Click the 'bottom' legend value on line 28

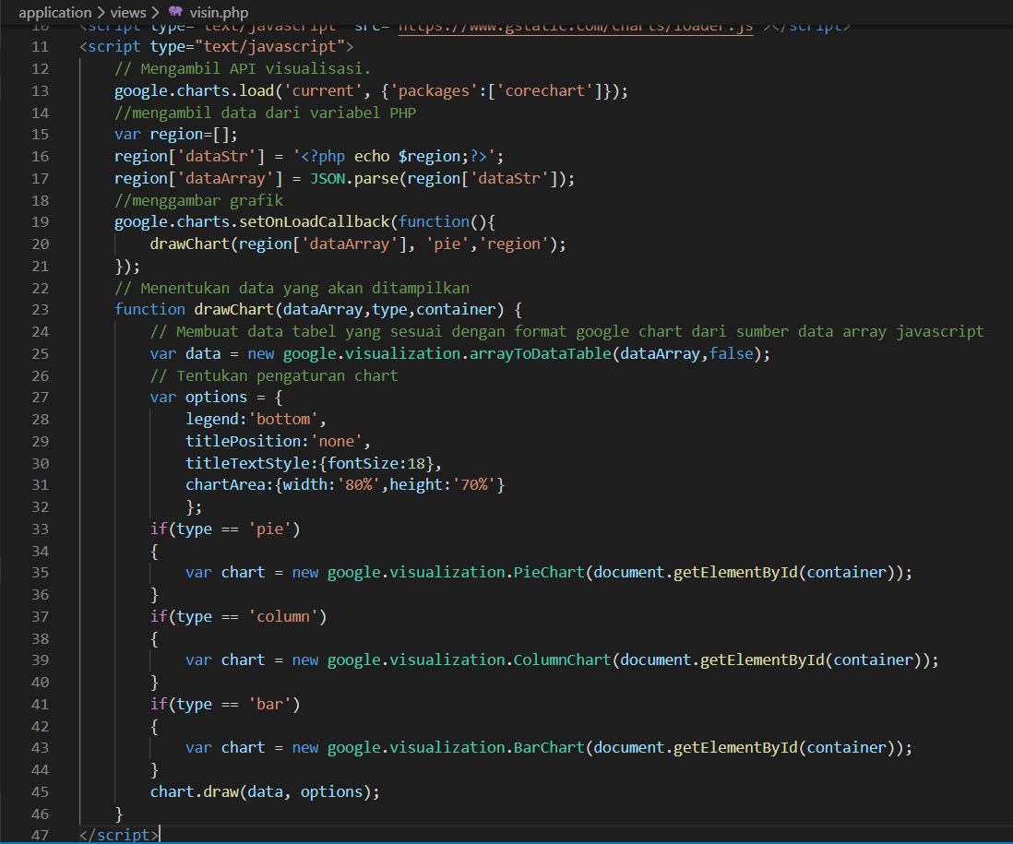point(283,419)
